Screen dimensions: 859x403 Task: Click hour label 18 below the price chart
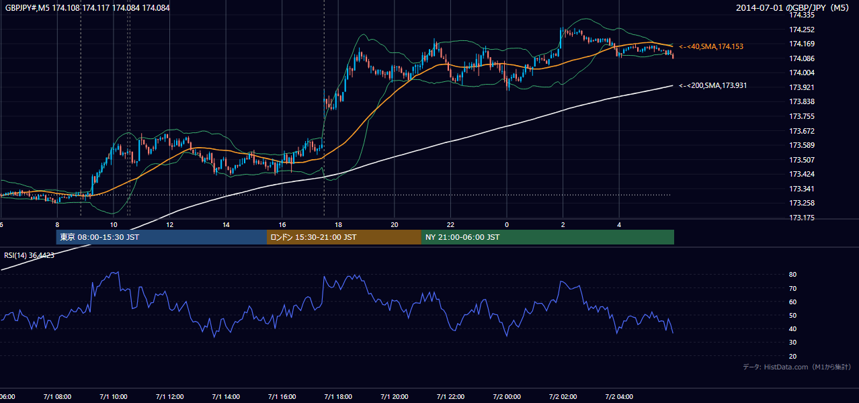click(339, 224)
